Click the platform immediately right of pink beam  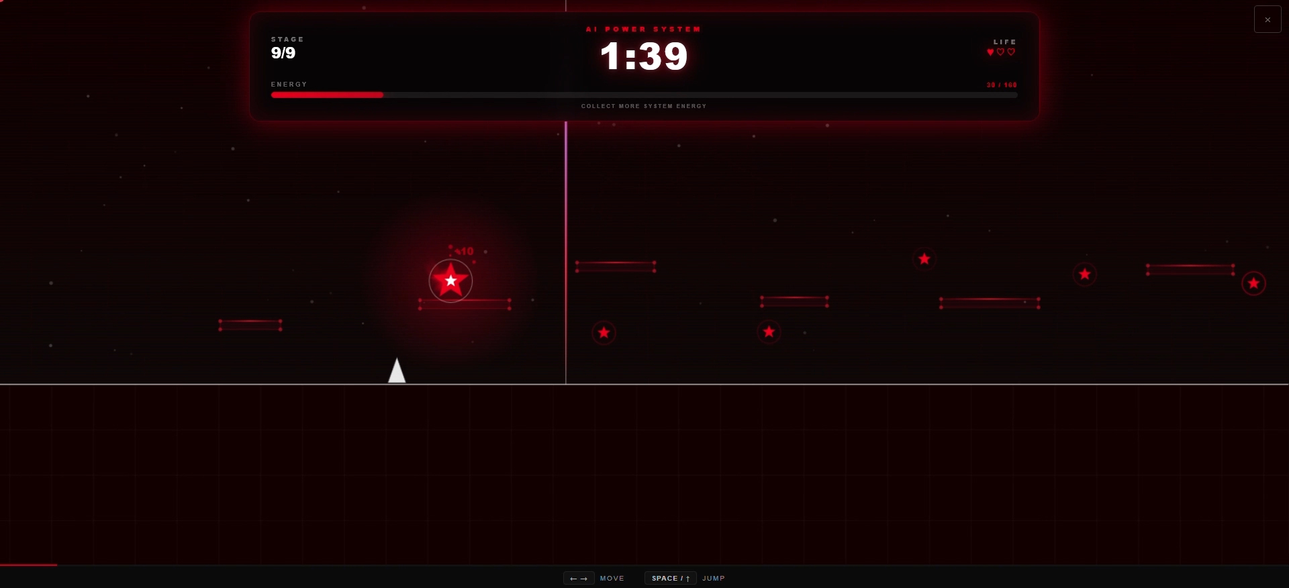(616, 266)
